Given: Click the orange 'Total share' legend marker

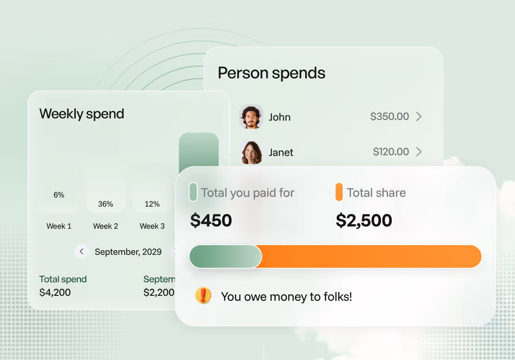Looking at the screenshot, I should pos(339,192).
